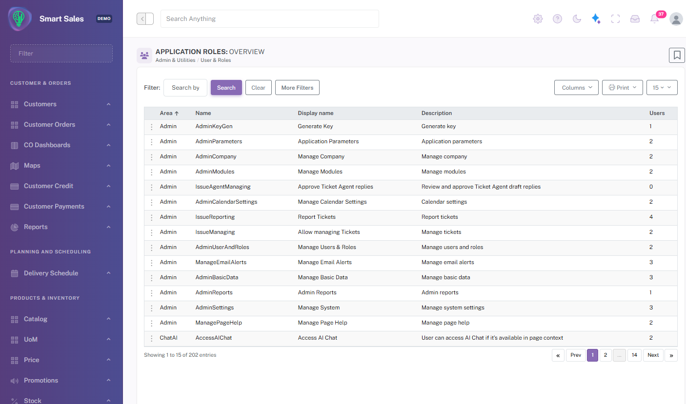Open row menu for IssueManaging
Screen dimensions: 686x404
(152, 232)
